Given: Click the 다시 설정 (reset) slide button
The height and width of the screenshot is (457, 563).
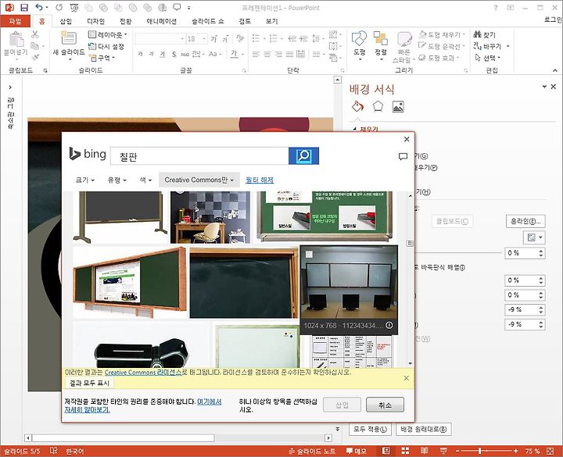Looking at the screenshot, I should click(106, 46).
